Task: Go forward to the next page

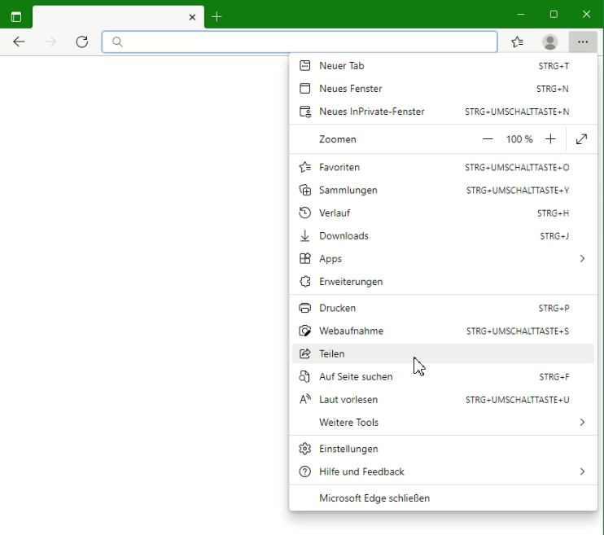Action: (x=50, y=42)
